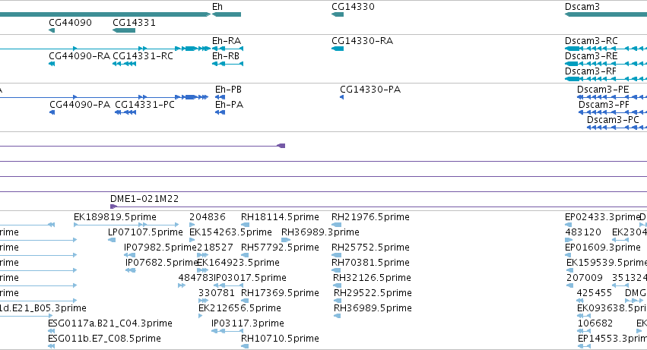Click the CG14331 gene bar
The width and height of the screenshot is (647, 350).
124,30
